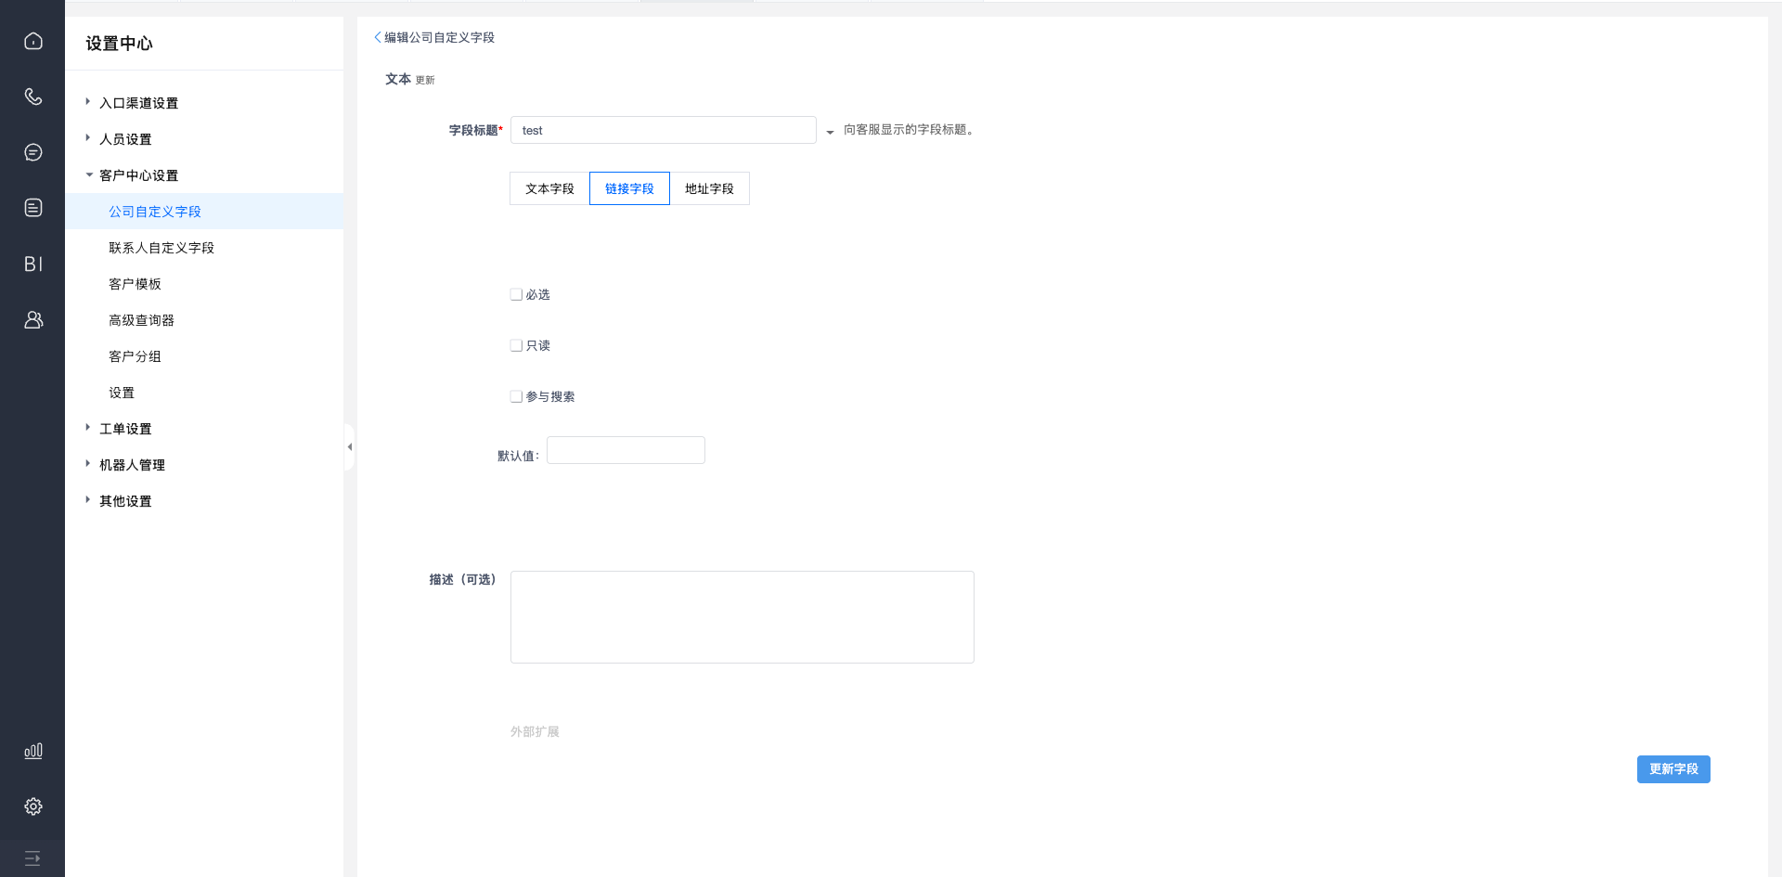Switch to the 文本字段 tab
Screen dimensions: 1782x877
(x=549, y=188)
